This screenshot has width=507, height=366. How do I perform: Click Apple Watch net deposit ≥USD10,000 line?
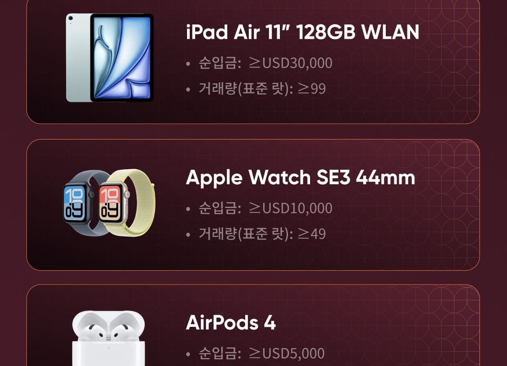259,208
